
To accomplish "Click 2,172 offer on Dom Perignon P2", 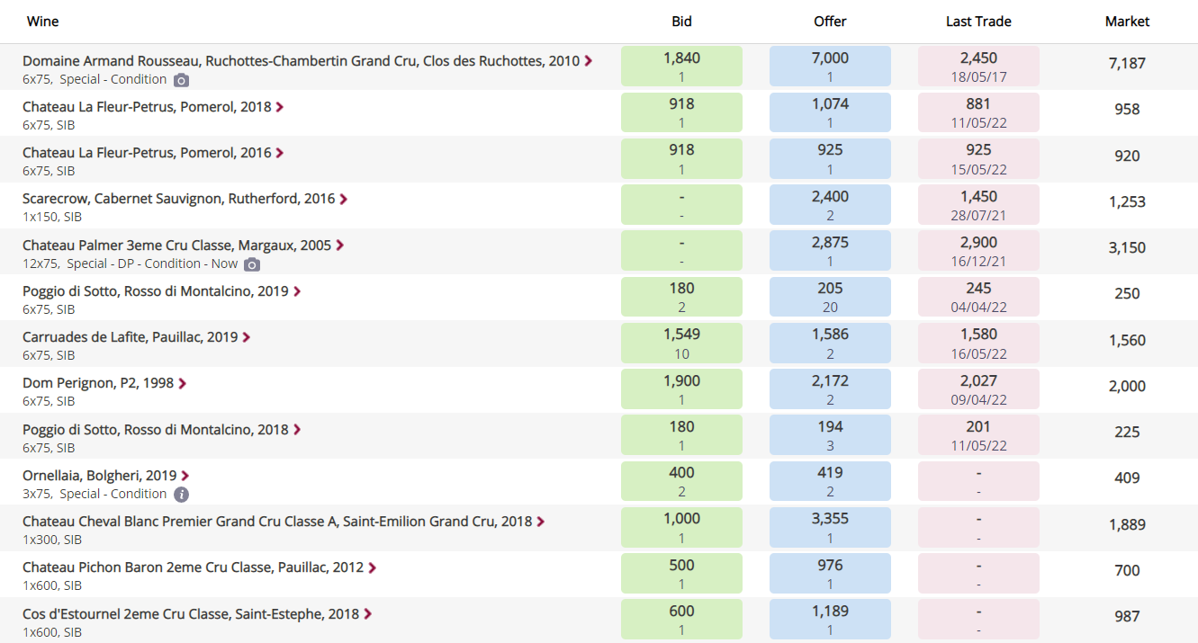I will click(x=830, y=389).
